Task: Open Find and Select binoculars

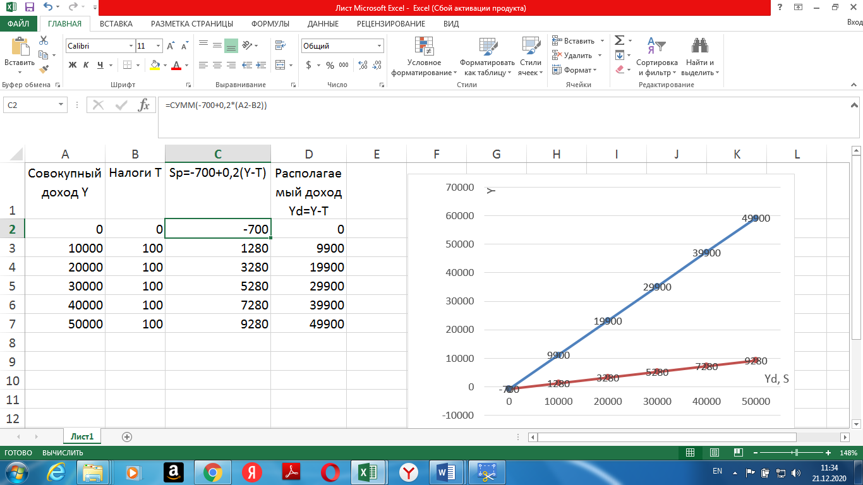Action: click(x=699, y=46)
